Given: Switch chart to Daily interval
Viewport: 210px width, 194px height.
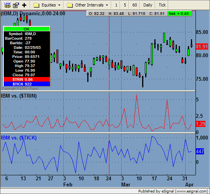Looking at the screenshot, I should [x=148, y=5].
